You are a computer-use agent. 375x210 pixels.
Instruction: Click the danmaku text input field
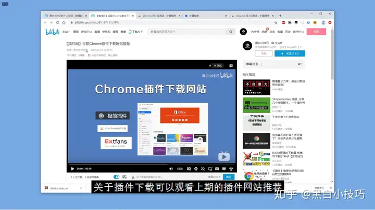[x=171, y=177]
